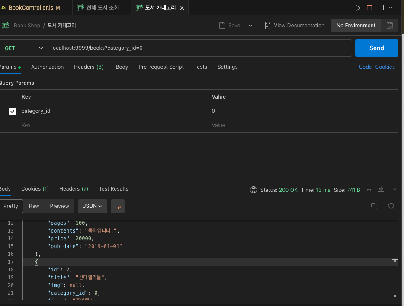Open the Test Results tab
This screenshot has width=404, height=306.
tap(113, 189)
